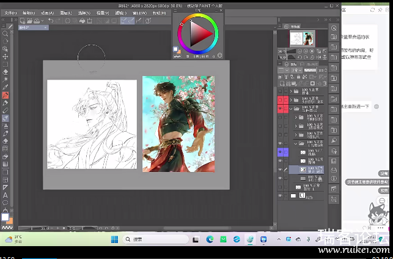Select the Auto select magic wand tool
393x259 pixels.
coord(5,80)
